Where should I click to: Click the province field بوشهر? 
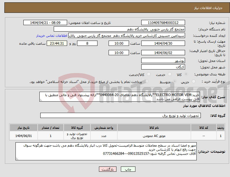(x=163, y=60)
